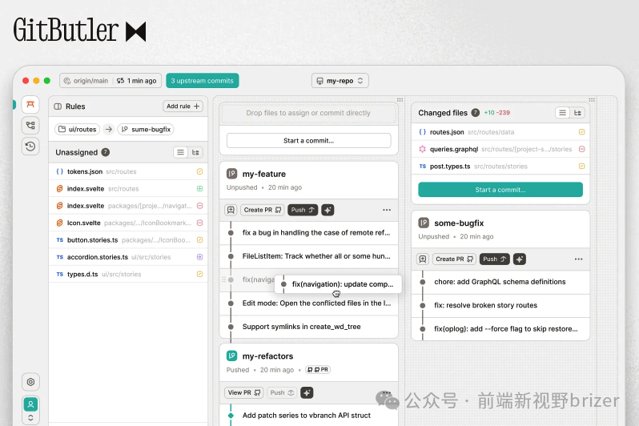Expand the account chevron under the profile icon
Screen dimensions: 639x426
pos(30,418)
